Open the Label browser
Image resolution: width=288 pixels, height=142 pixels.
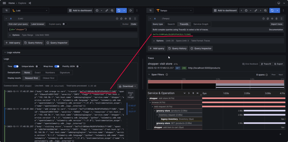pyautogui.click(x=38, y=24)
